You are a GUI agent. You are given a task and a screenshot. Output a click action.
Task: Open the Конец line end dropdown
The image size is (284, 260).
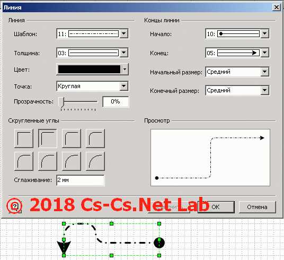click(264, 53)
